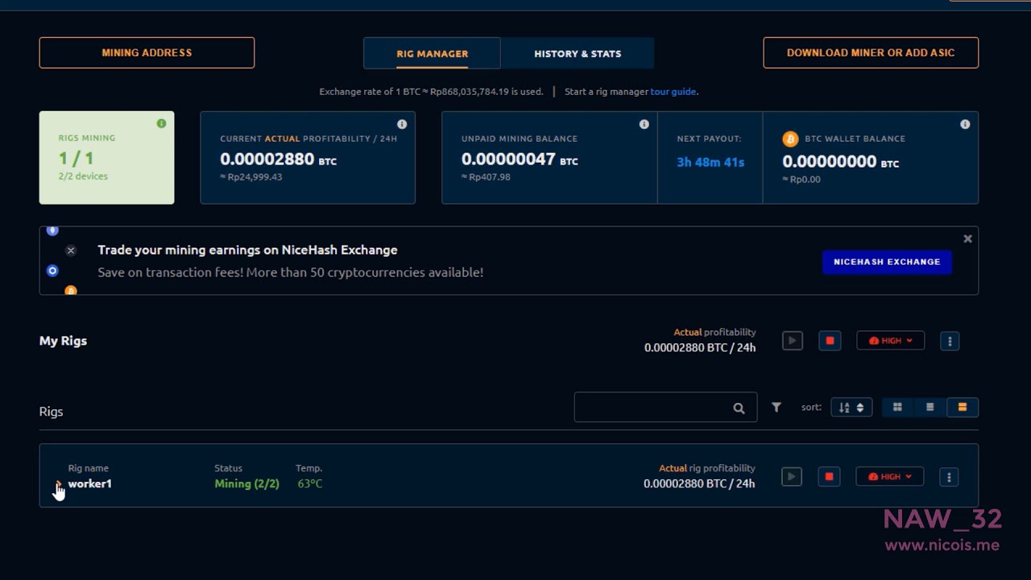Click info icon on Rigs Mining card
Viewport: 1031px width, 580px height.
tap(161, 123)
